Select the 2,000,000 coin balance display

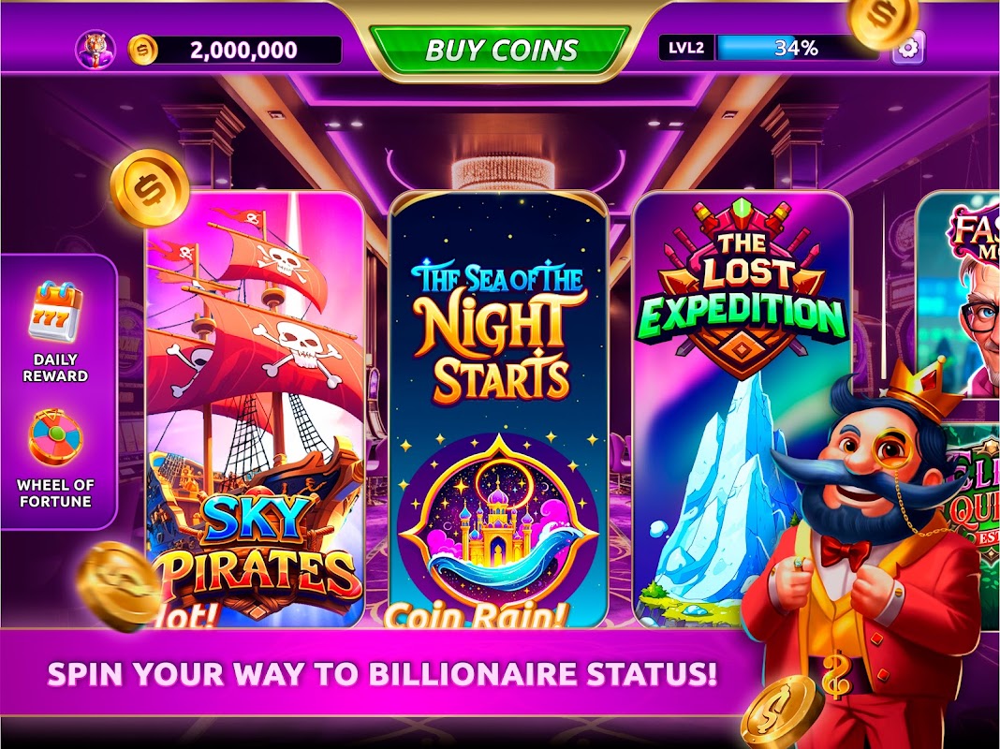(x=243, y=50)
